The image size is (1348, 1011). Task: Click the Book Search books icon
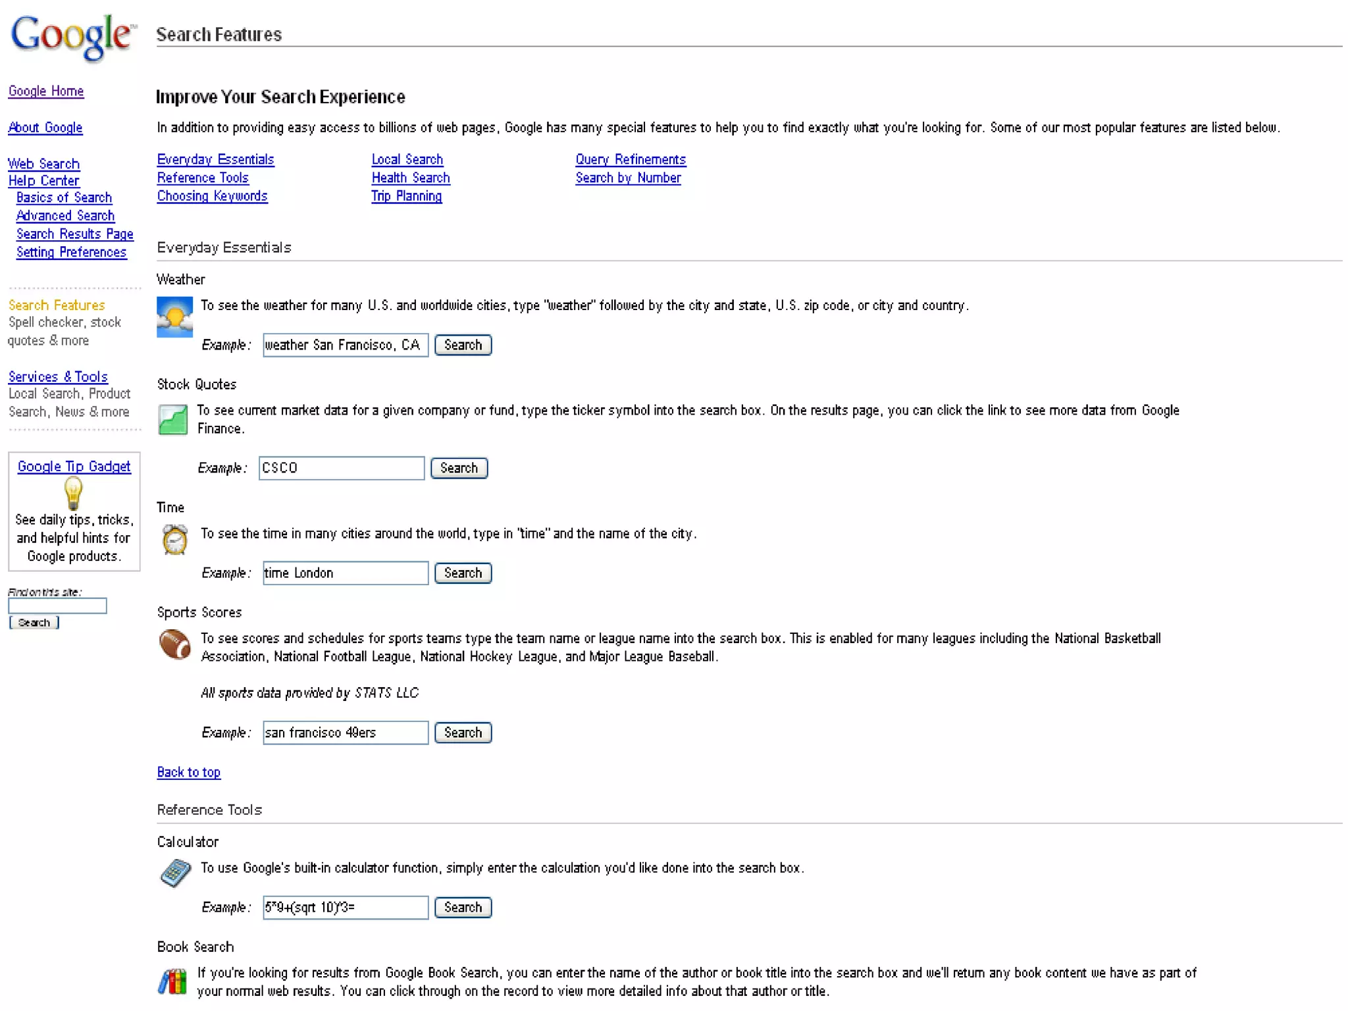172,981
